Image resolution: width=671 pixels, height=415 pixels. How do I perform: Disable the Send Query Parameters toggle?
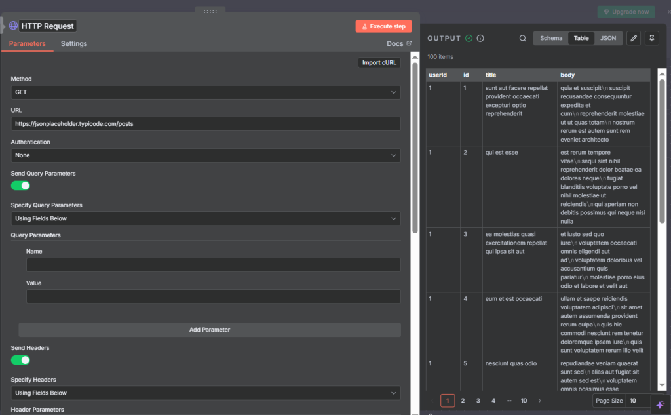(21, 186)
